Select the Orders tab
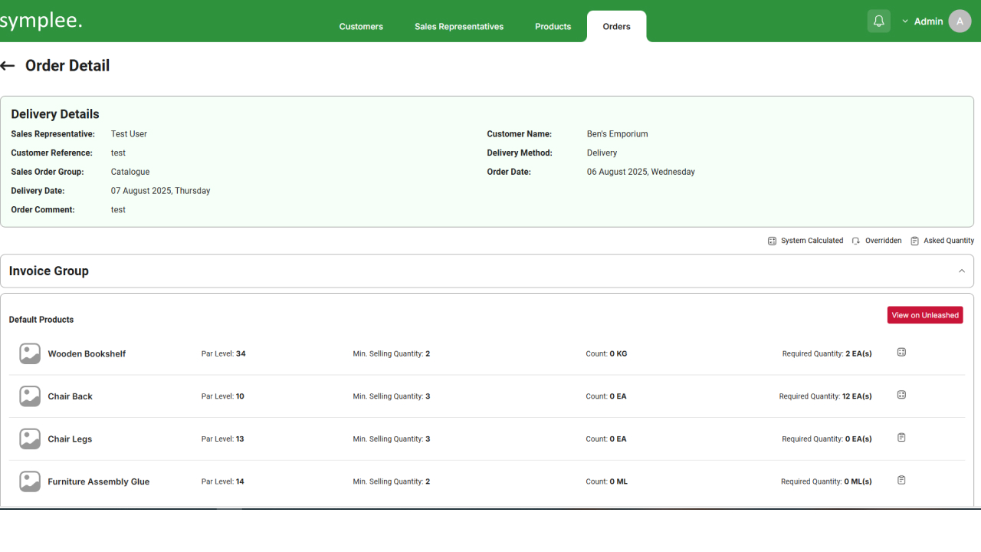 click(x=616, y=27)
